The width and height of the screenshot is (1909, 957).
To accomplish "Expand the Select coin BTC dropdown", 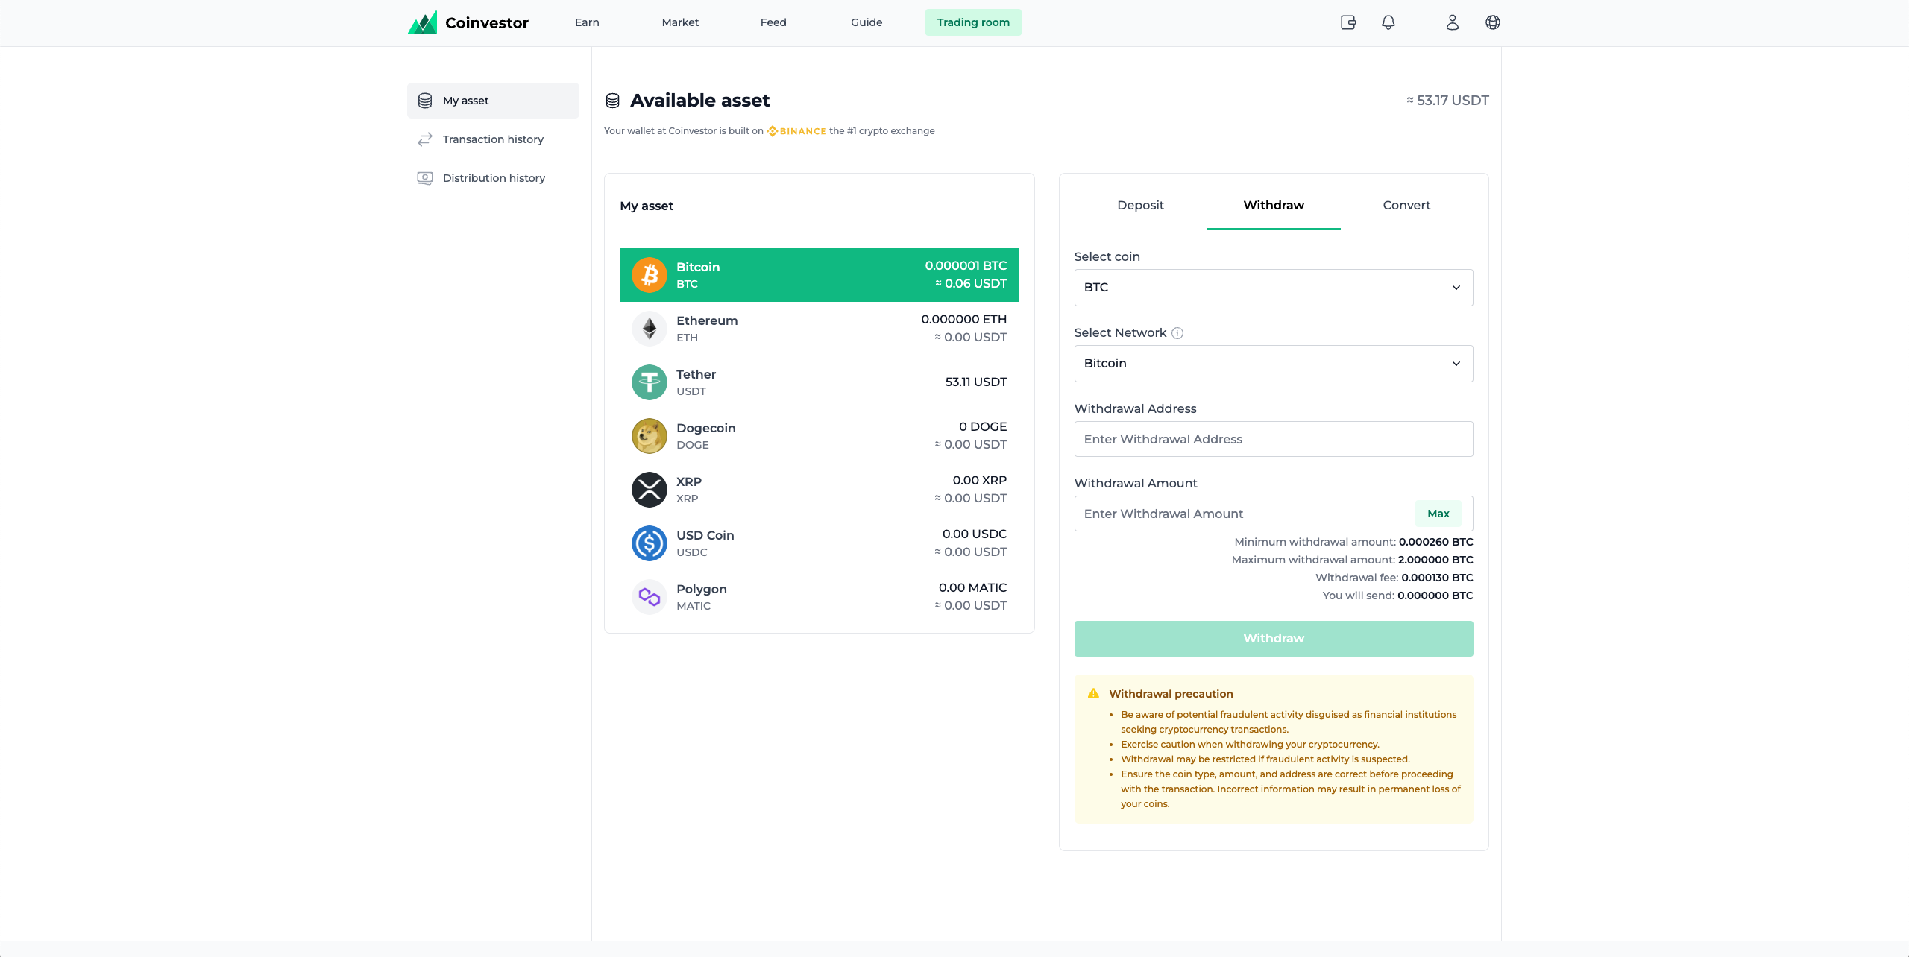I will (x=1273, y=288).
